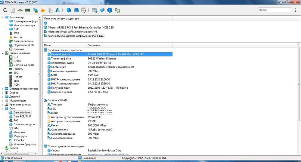Open Суммарная информация in the tree
Viewport: 301px width, 162px height.
[x=26, y=21]
